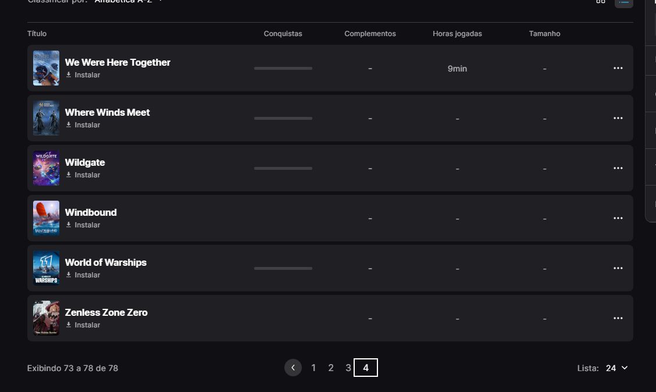Click the Where Winds Meet achievements progress bar
Image resolution: width=656 pixels, height=392 pixels.
click(283, 119)
